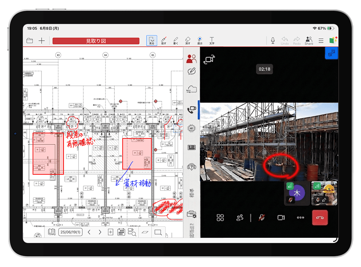Tap the main construction site video feed
This screenshot has height=267, width=361.
click(x=269, y=142)
